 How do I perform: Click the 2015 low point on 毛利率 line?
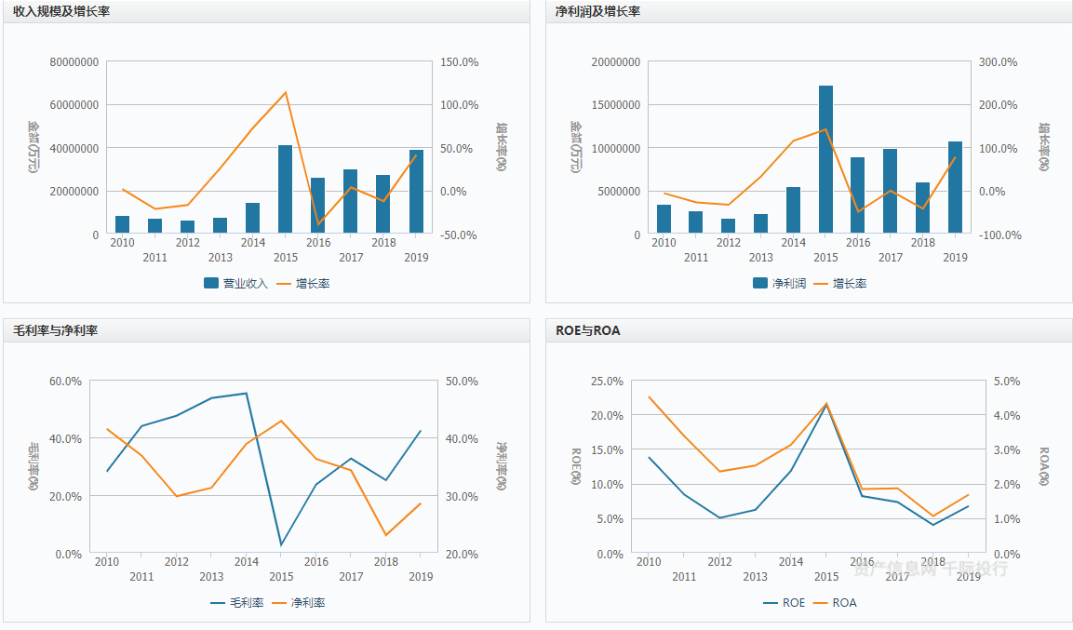281,545
